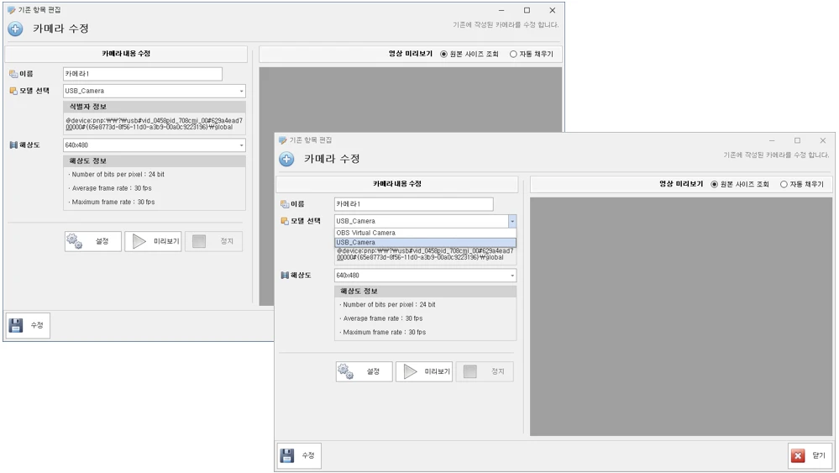Open the USB_Camera model dropdown in the back window
This screenshot has height=473, width=839.
pos(241,91)
